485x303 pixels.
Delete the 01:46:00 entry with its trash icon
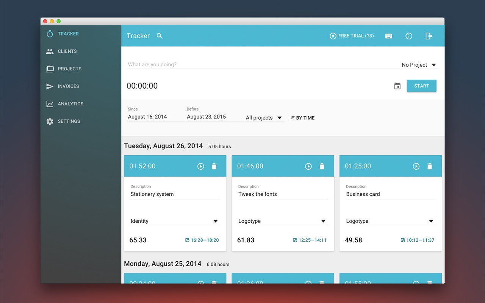pyautogui.click(x=322, y=166)
